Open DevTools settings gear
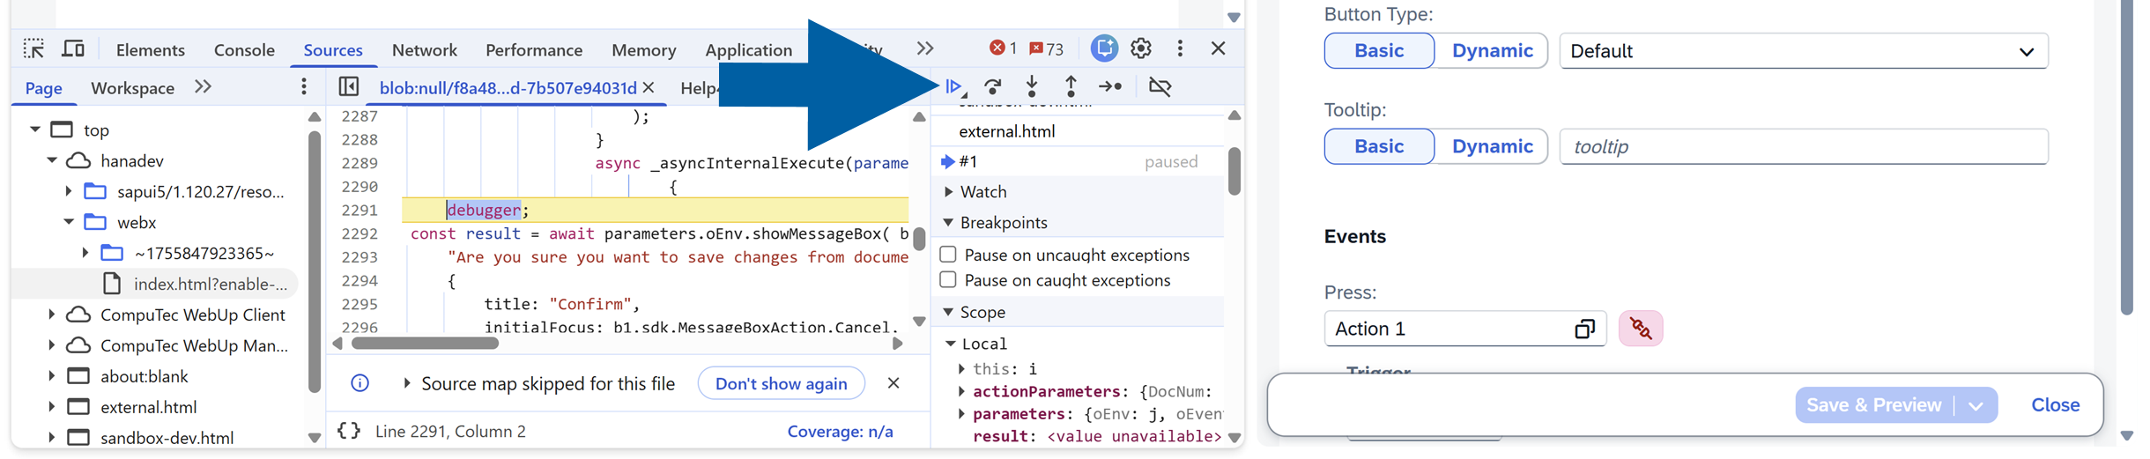This screenshot has height=459, width=2150. coord(1141,48)
